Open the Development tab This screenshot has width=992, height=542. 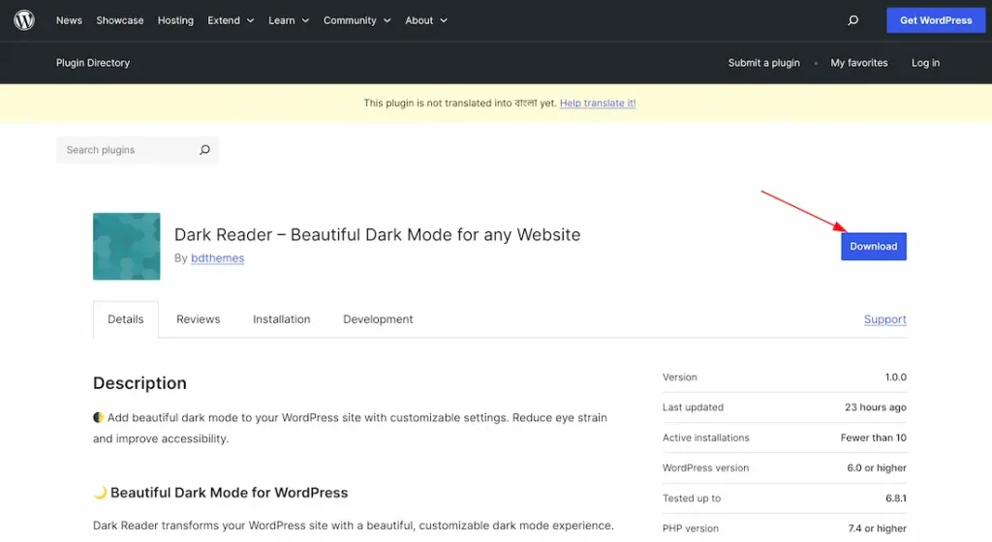tap(378, 319)
